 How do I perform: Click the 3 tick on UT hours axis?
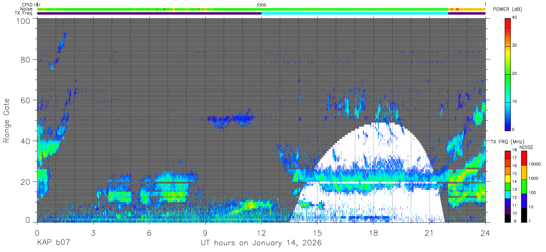(x=93, y=232)
